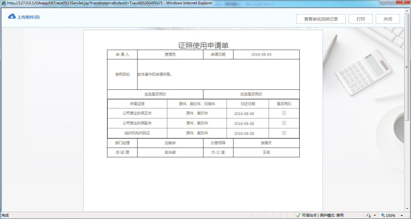This screenshot has height=219, width=411.
Task: Click the 100% zoom level control
Action: click(x=390, y=215)
